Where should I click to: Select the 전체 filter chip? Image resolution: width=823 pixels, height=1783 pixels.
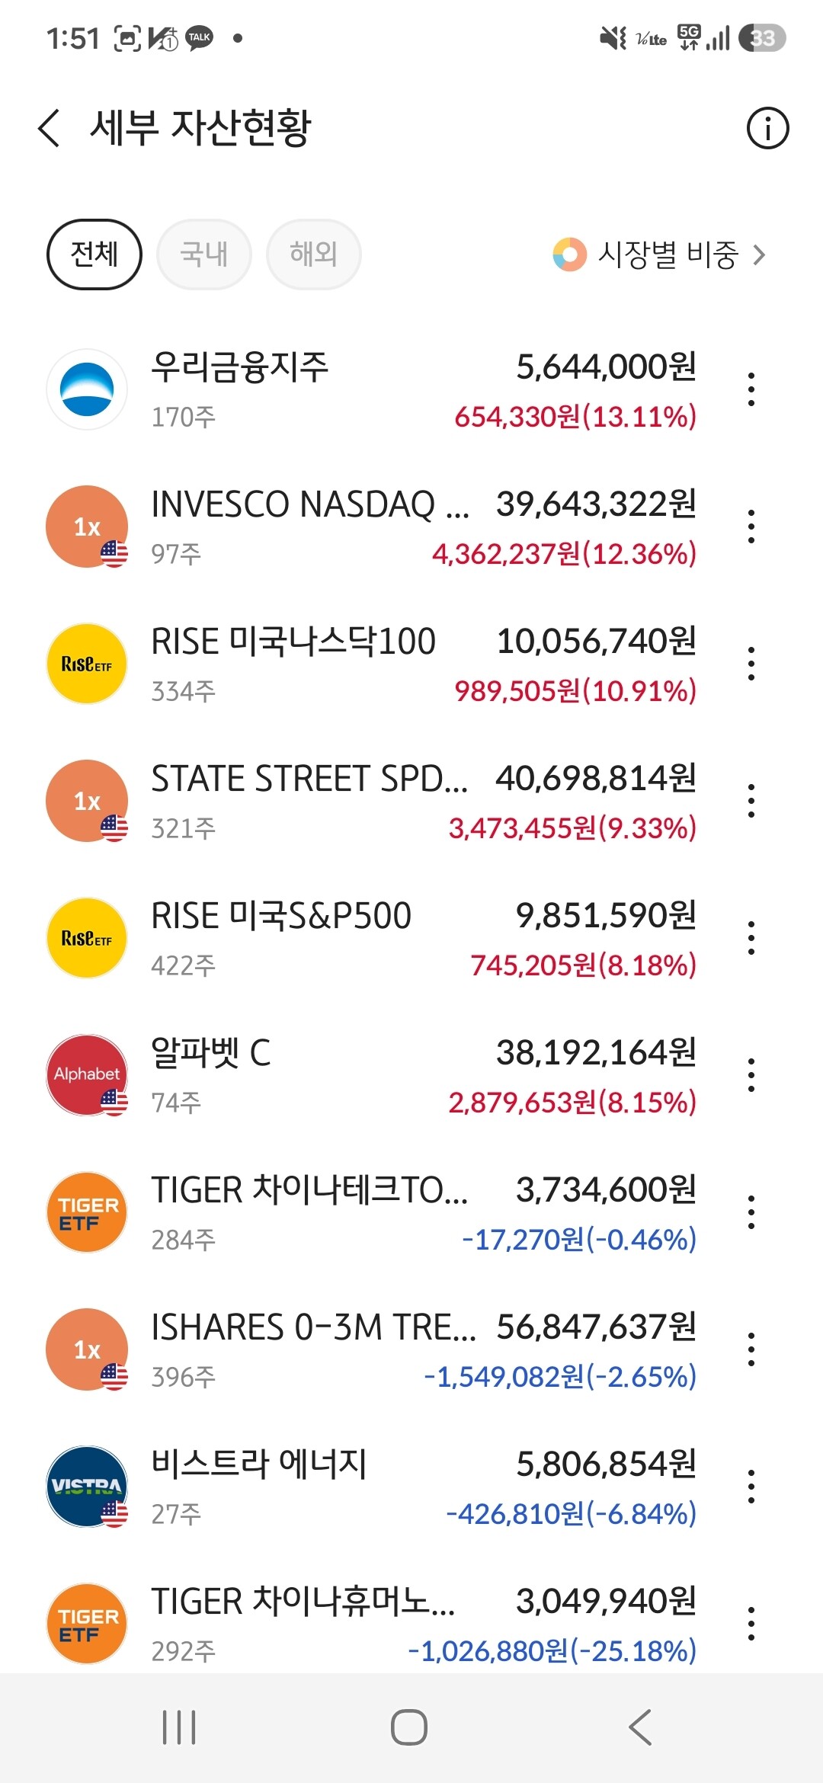[94, 254]
